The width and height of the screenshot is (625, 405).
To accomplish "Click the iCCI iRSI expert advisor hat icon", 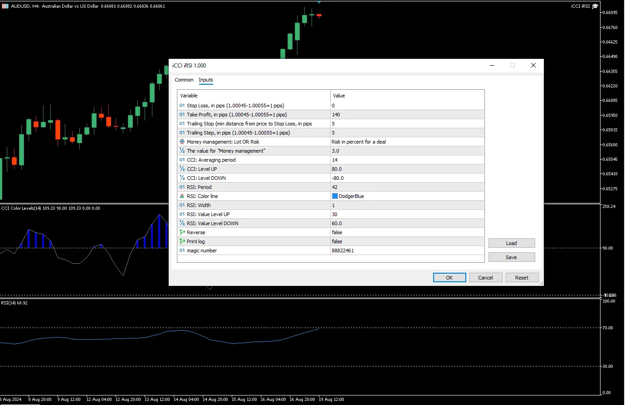I will [x=595, y=6].
